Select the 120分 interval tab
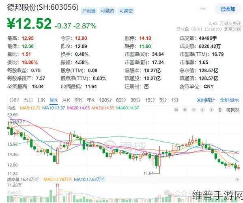Viewport: 243px width, 203px height. pyautogui.click(x=105, y=100)
